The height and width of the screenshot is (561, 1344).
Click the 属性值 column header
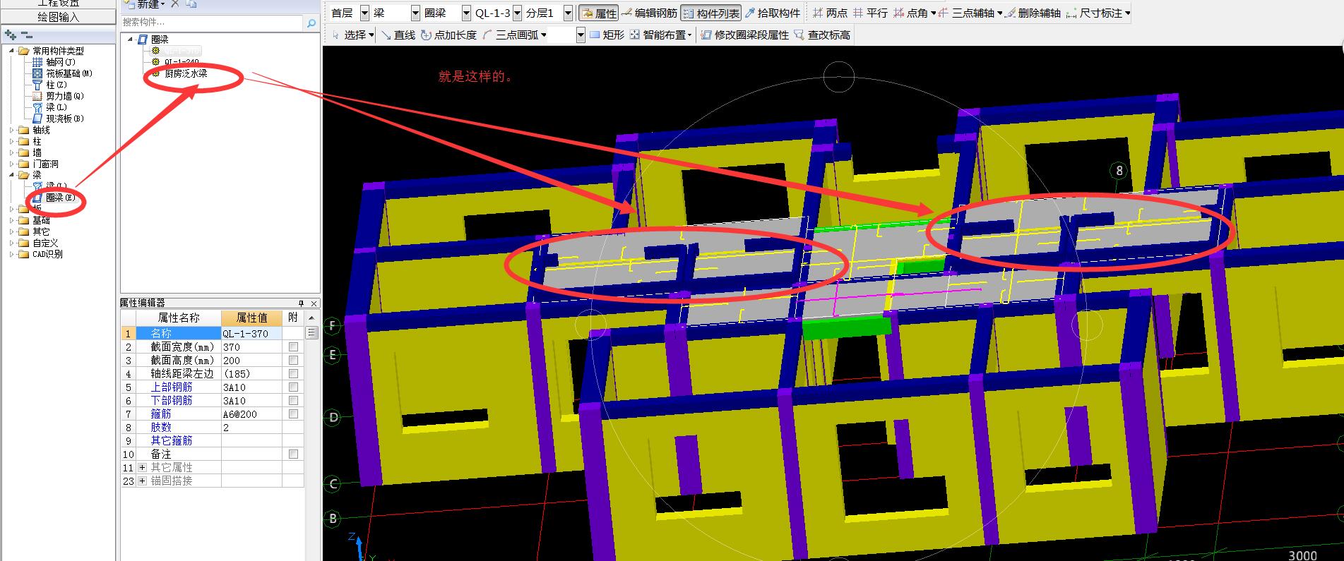251,318
